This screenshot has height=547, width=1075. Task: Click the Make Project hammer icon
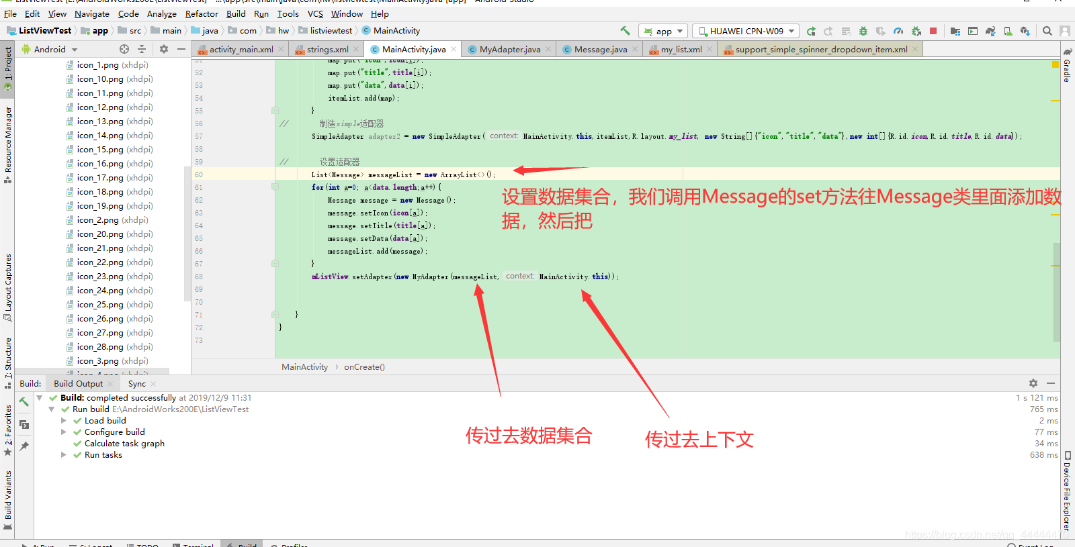[x=625, y=31]
